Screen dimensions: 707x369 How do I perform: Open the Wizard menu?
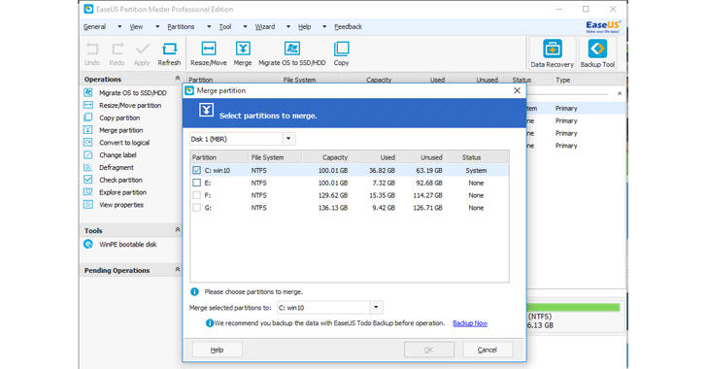pyautogui.click(x=265, y=26)
